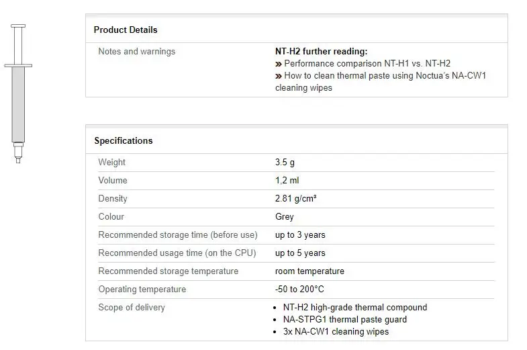Select the "up to 5 years" value

[x=300, y=253]
